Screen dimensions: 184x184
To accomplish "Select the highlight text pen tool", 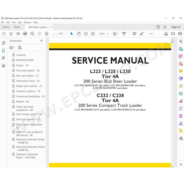I will pos(141,34).
